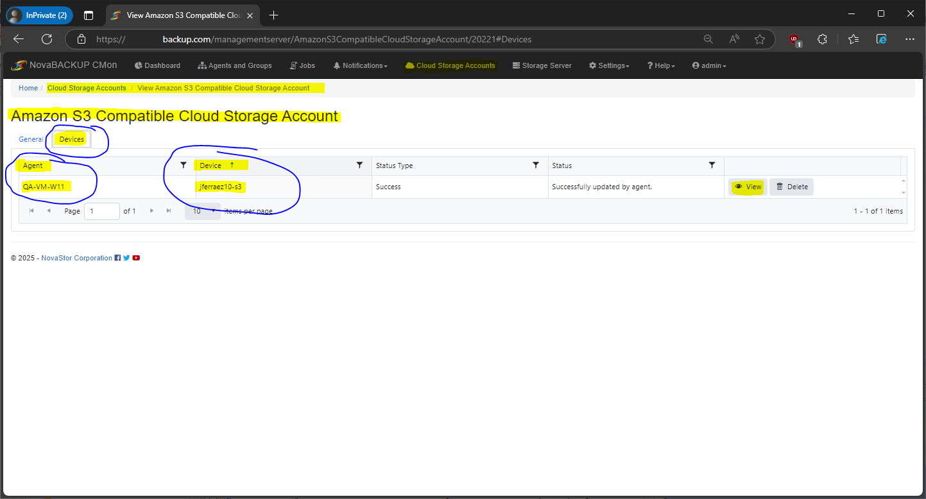Open the items per page dropdown

tap(203, 211)
